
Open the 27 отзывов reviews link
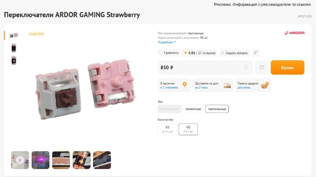click(x=207, y=53)
